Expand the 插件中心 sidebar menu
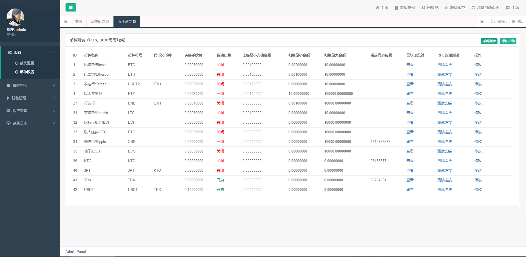526x257 pixels. point(30,85)
